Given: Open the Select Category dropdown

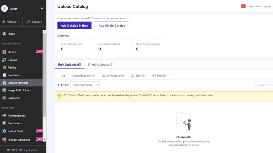Looking at the screenshot, I should pos(86,85).
